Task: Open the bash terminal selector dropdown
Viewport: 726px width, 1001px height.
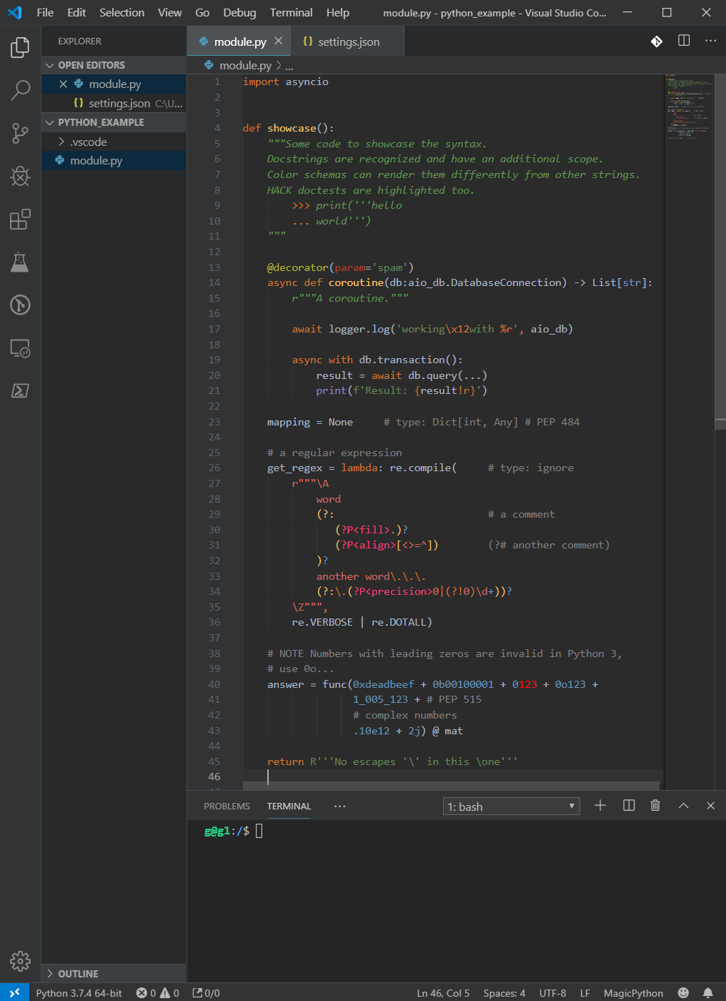Action: (x=511, y=807)
